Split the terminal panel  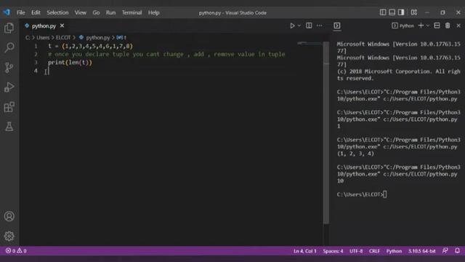tap(437, 25)
